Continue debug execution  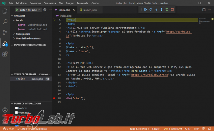click(146, 10)
